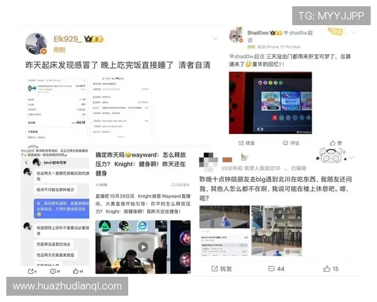Screen dimensions: 377x302
Task: Open the 44 comments on the blg post
Action: pos(276,269)
